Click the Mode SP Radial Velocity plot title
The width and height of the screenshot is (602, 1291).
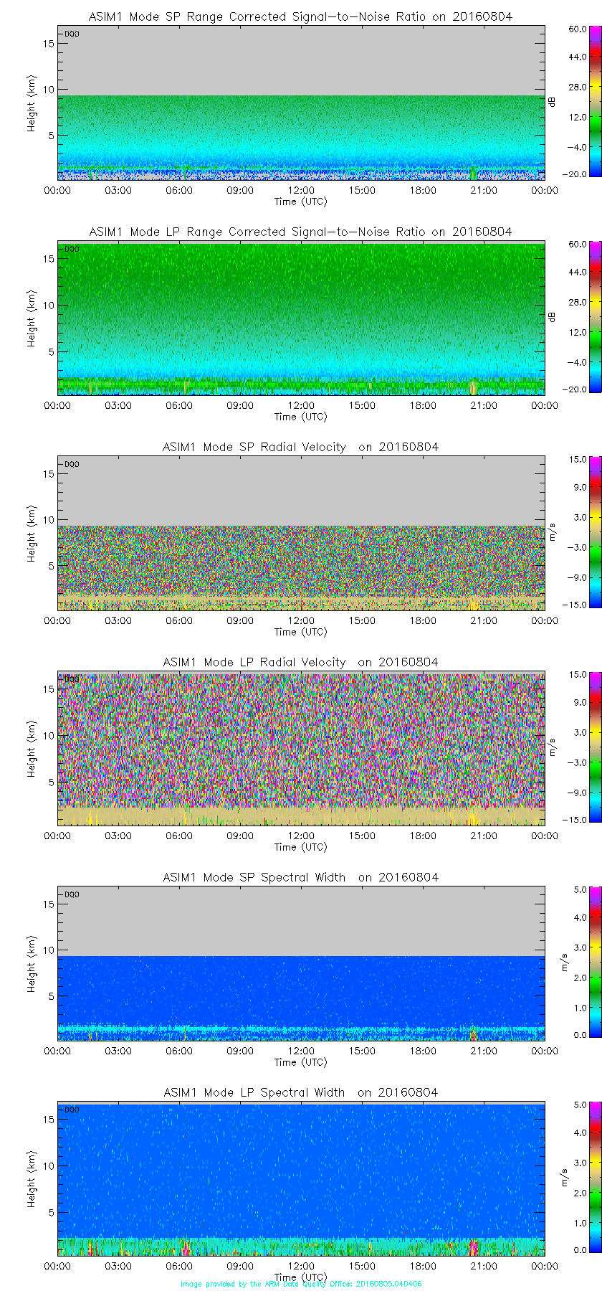point(300,447)
